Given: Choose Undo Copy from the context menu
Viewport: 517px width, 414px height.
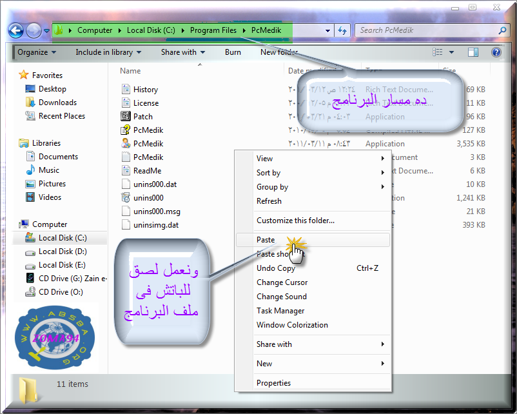Looking at the screenshot, I should (313, 268).
